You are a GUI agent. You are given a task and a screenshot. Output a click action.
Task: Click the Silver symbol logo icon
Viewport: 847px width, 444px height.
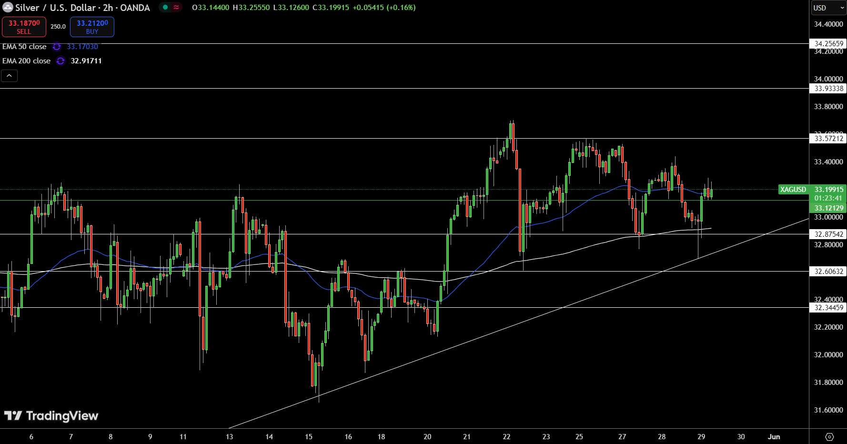pyautogui.click(x=8, y=8)
